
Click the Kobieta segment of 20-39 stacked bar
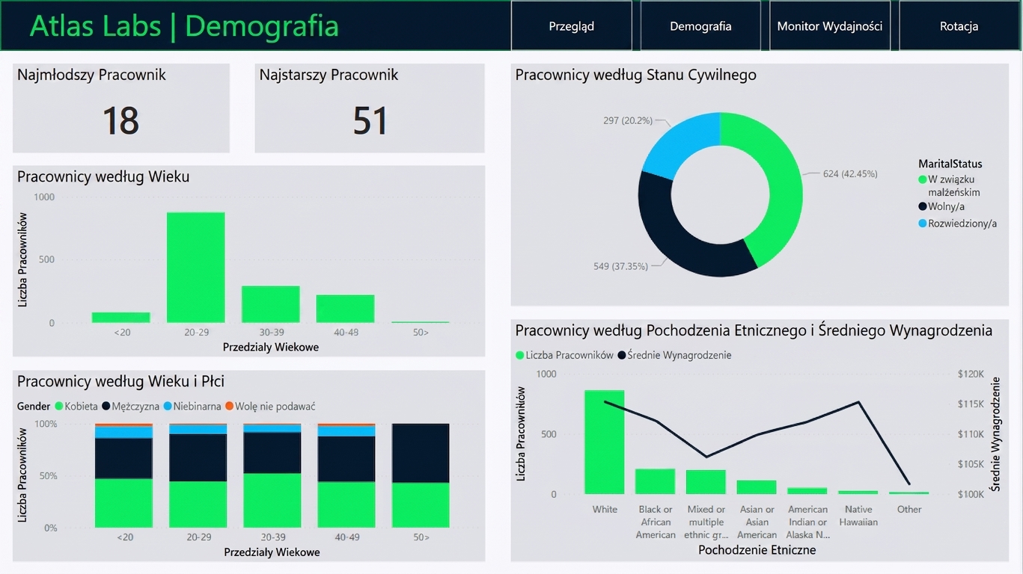click(272, 500)
